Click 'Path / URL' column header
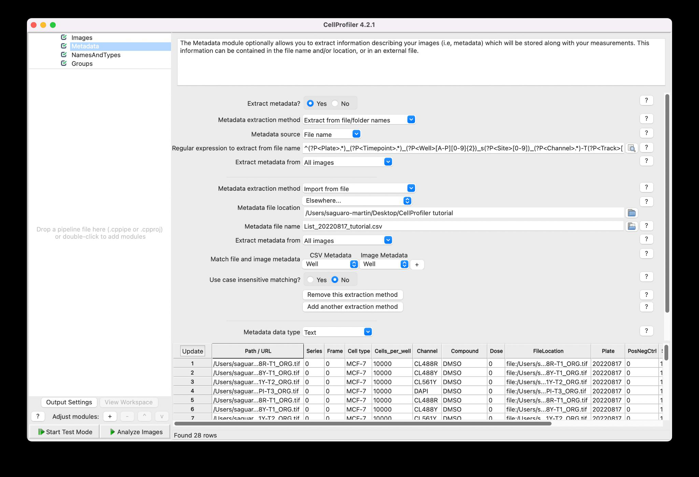 click(x=258, y=351)
